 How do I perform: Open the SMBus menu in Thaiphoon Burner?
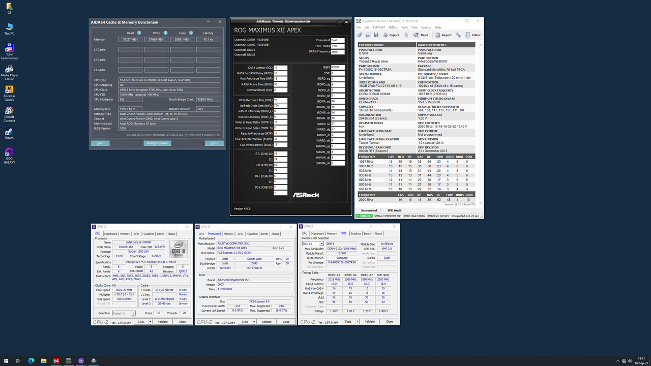click(x=393, y=27)
